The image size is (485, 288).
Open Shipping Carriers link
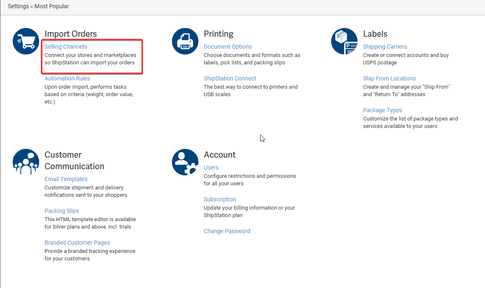[385, 47]
